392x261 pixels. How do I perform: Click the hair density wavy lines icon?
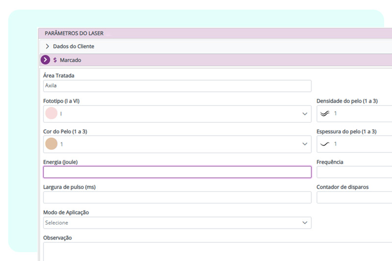(x=325, y=114)
